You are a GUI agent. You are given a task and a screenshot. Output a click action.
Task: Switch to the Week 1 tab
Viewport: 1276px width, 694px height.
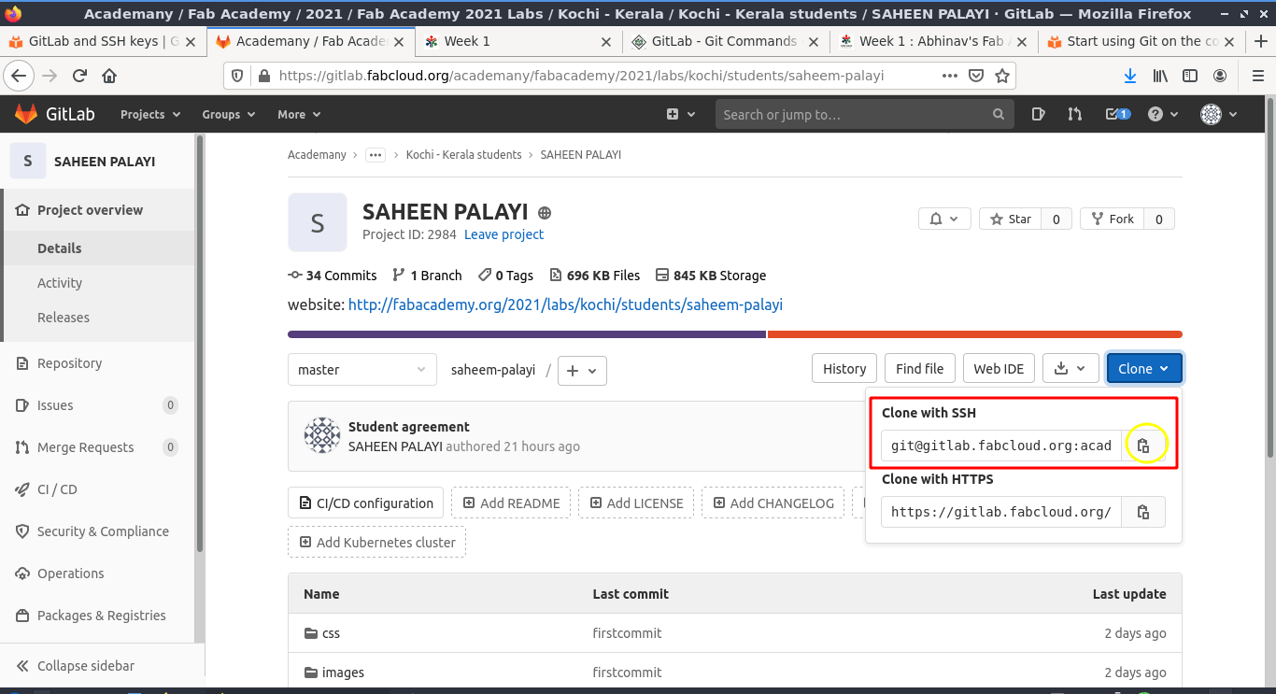click(518, 41)
